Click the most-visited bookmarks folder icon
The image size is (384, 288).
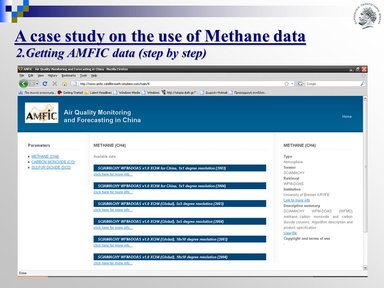(21, 92)
